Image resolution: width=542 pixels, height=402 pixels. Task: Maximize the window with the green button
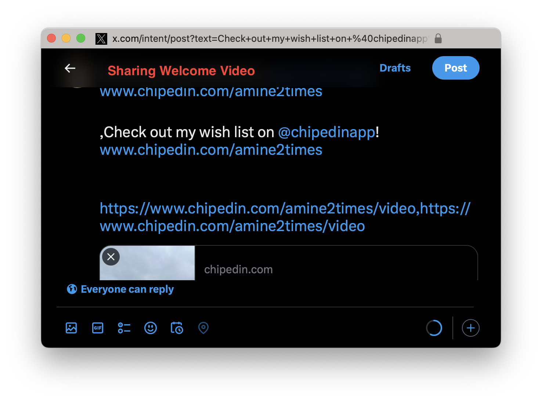tap(81, 38)
